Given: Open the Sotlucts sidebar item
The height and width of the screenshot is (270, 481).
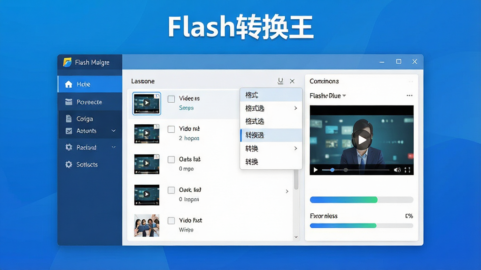Looking at the screenshot, I should [x=90, y=165].
